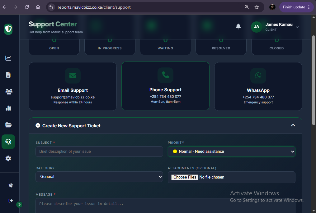Reload the page with refresh icon

pyautogui.click(x=26, y=7)
